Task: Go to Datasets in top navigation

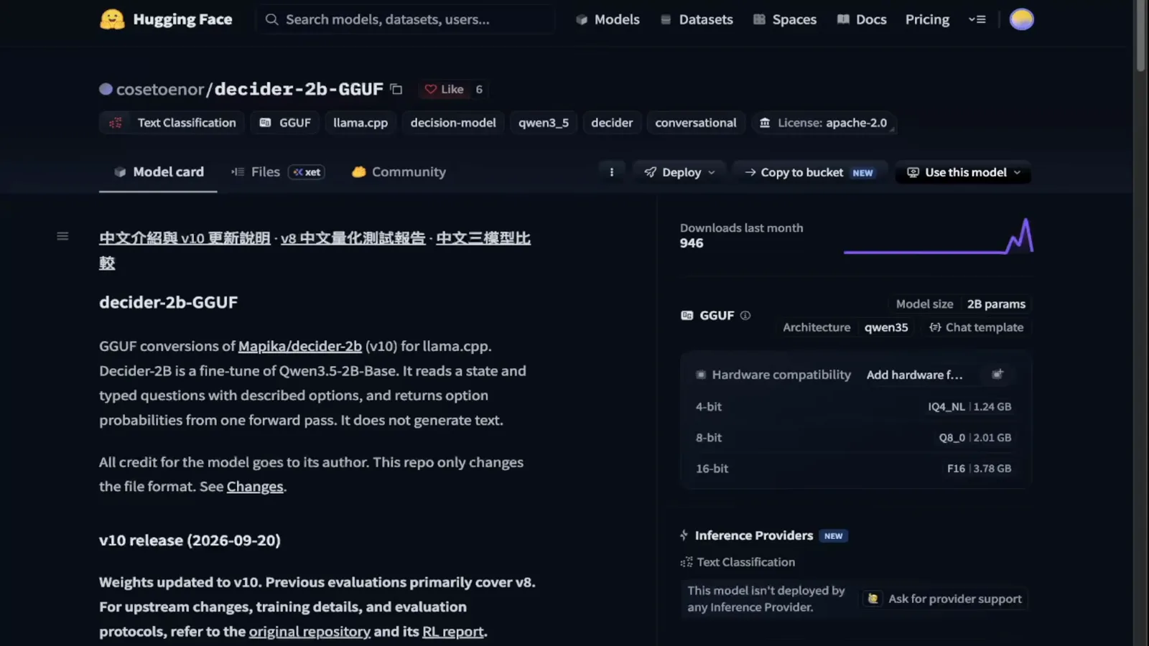Action: click(x=697, y=19)
